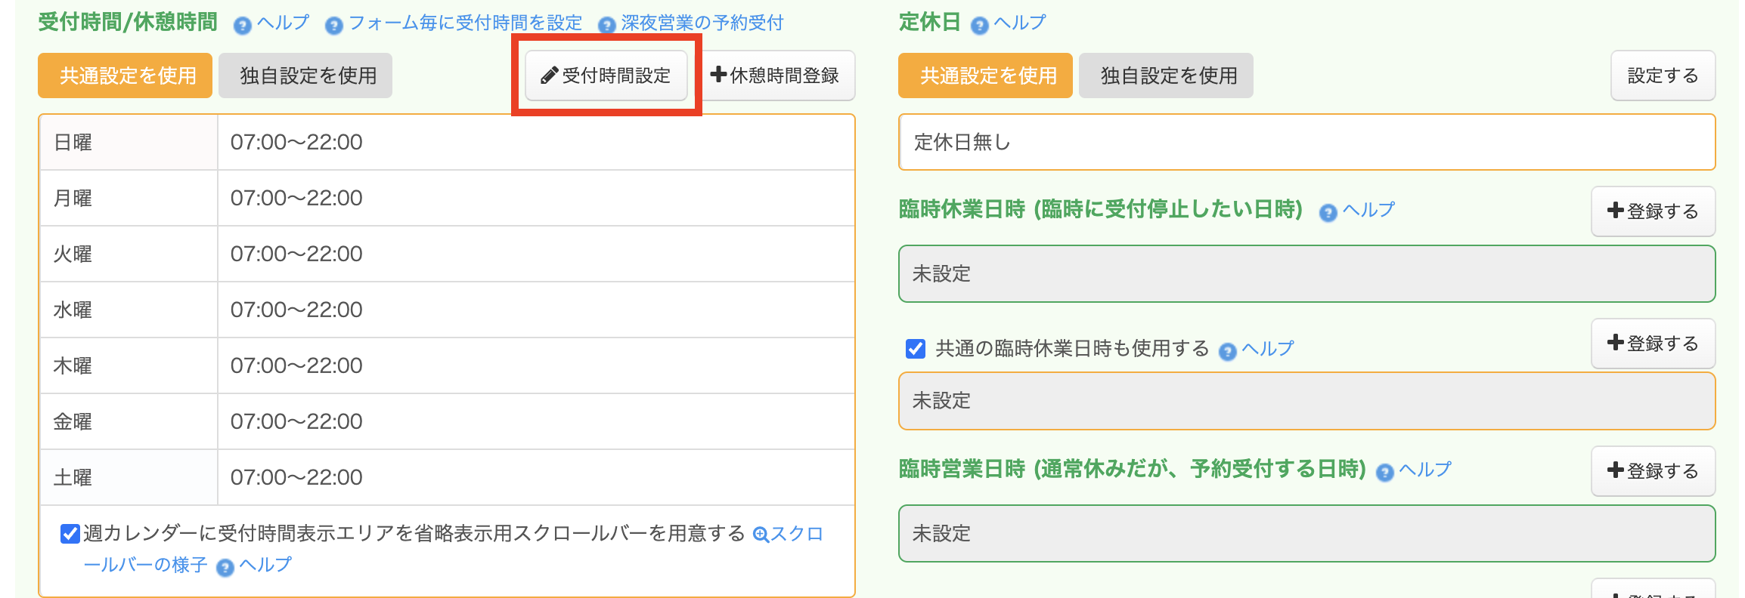Click 登録する for 臨時休業日時

(1653, 211)
